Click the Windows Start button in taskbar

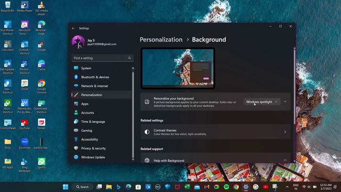coord(66,187)
